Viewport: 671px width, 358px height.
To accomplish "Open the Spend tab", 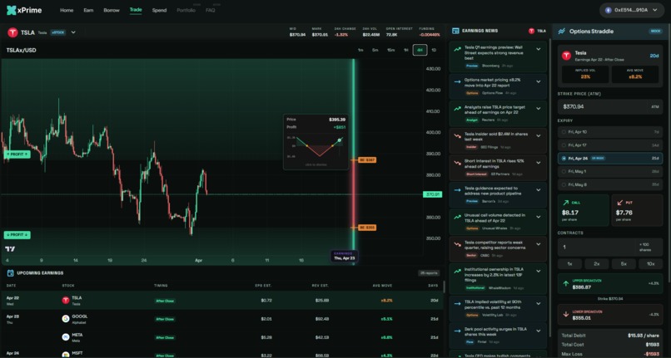I will 159,10.
